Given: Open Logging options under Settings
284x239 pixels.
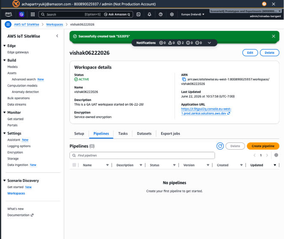Looking at the screenshot, I should tap(19, 146).
